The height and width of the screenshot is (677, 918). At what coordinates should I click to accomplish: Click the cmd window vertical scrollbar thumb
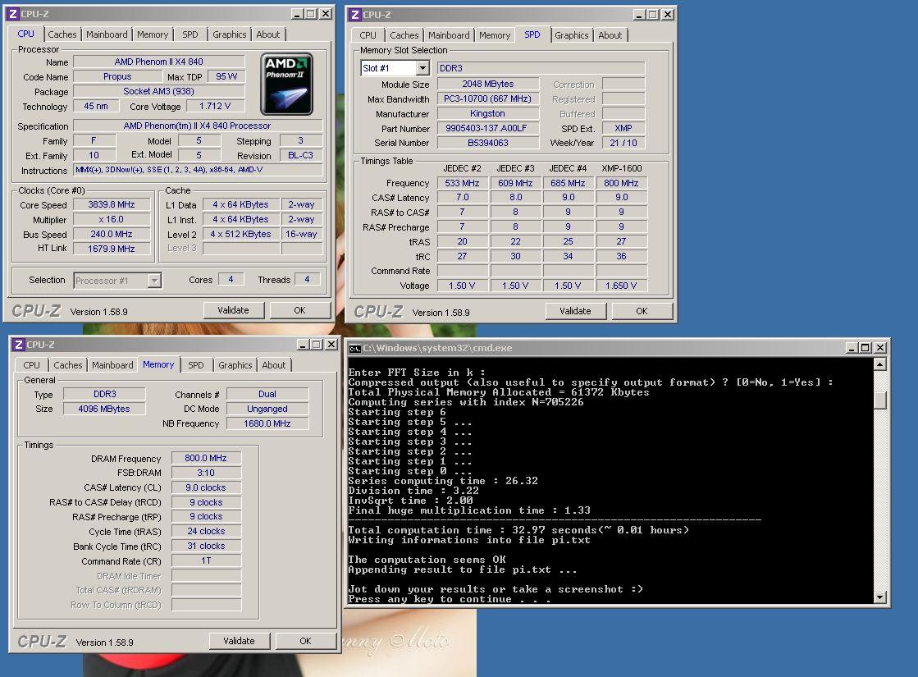(879, 400)
